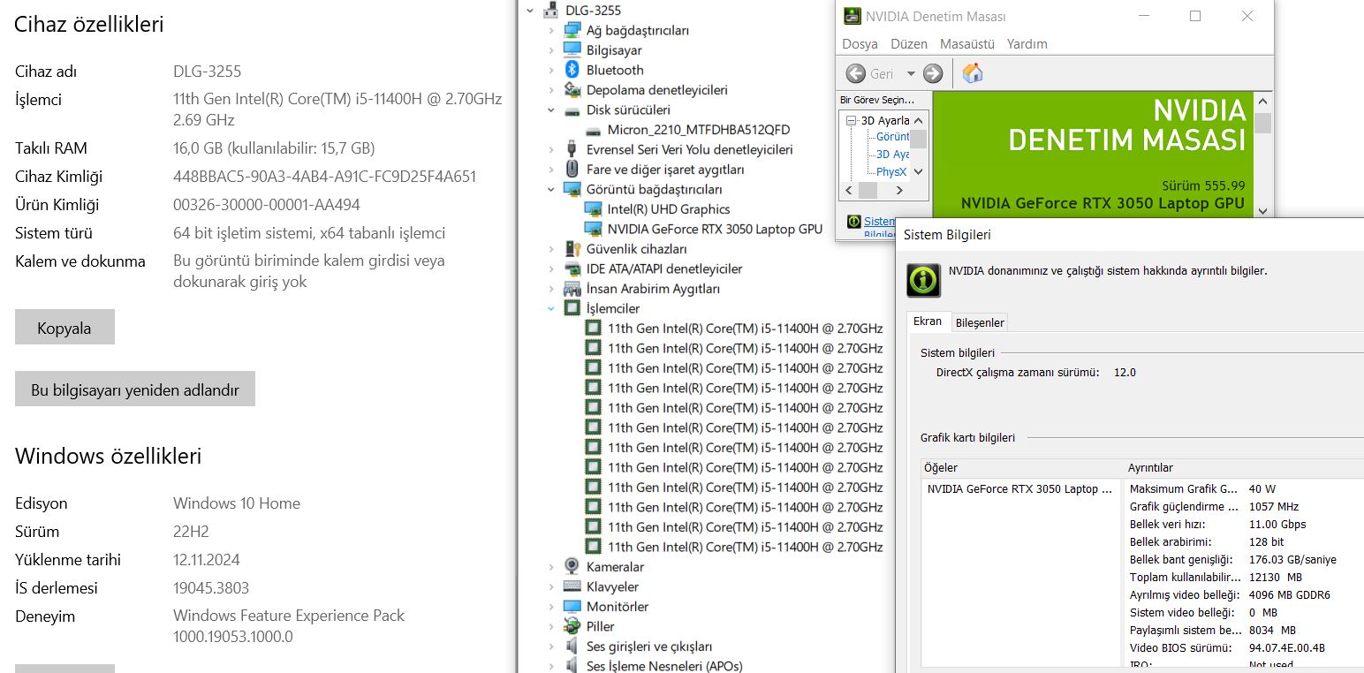Click the Ayrılmış video belleği row
This screenshot has width=1364, height=673.
point(1245,594)
